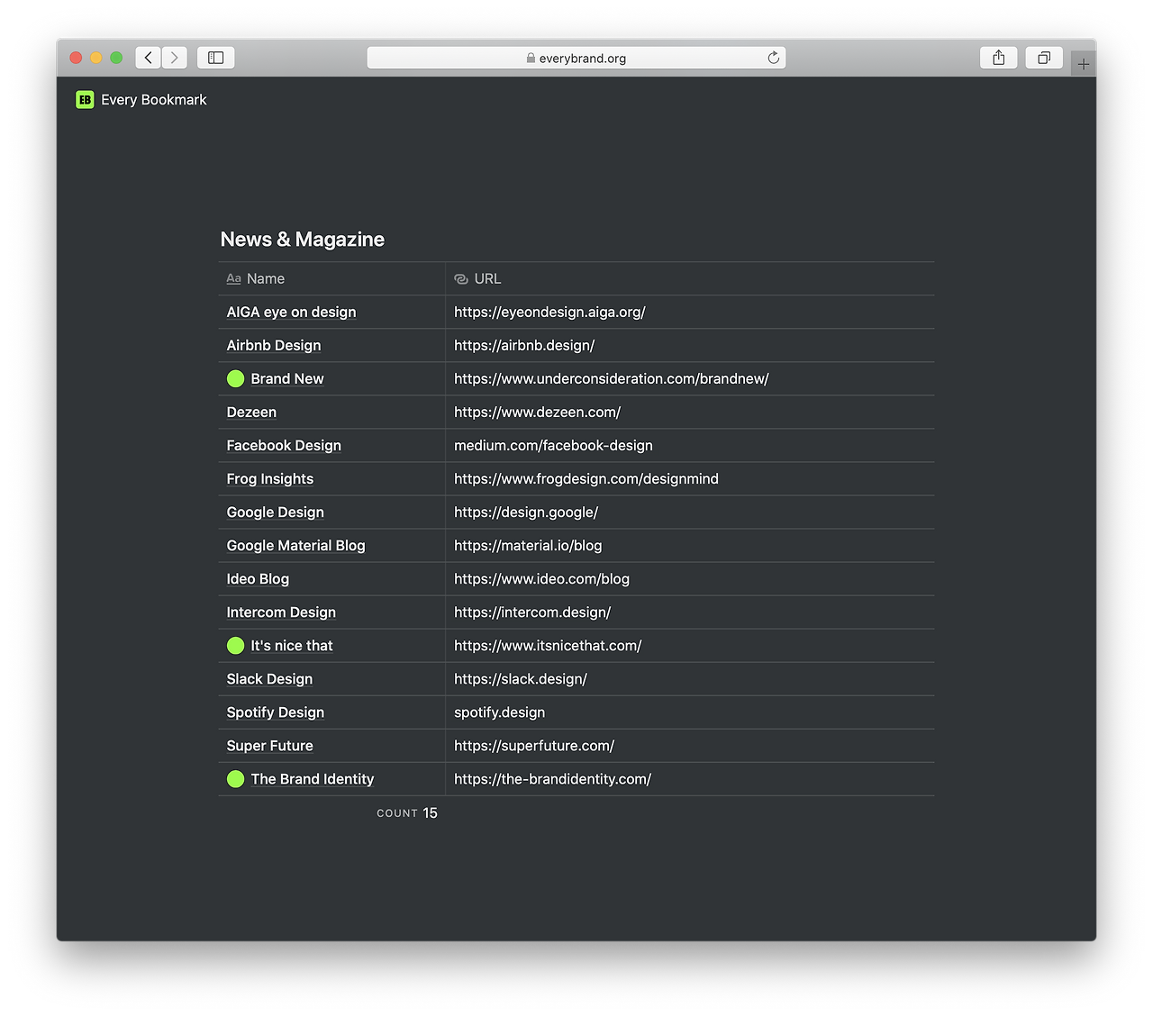This screenshot has height=1016, width=1153.
Task: Open the Super Future entry
Action: pos(269,746)
